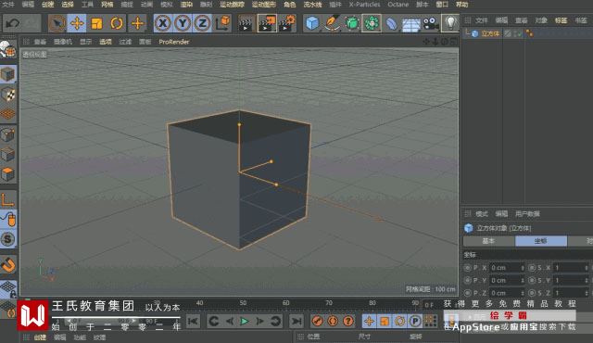Toggle Z axis lock

202,23
